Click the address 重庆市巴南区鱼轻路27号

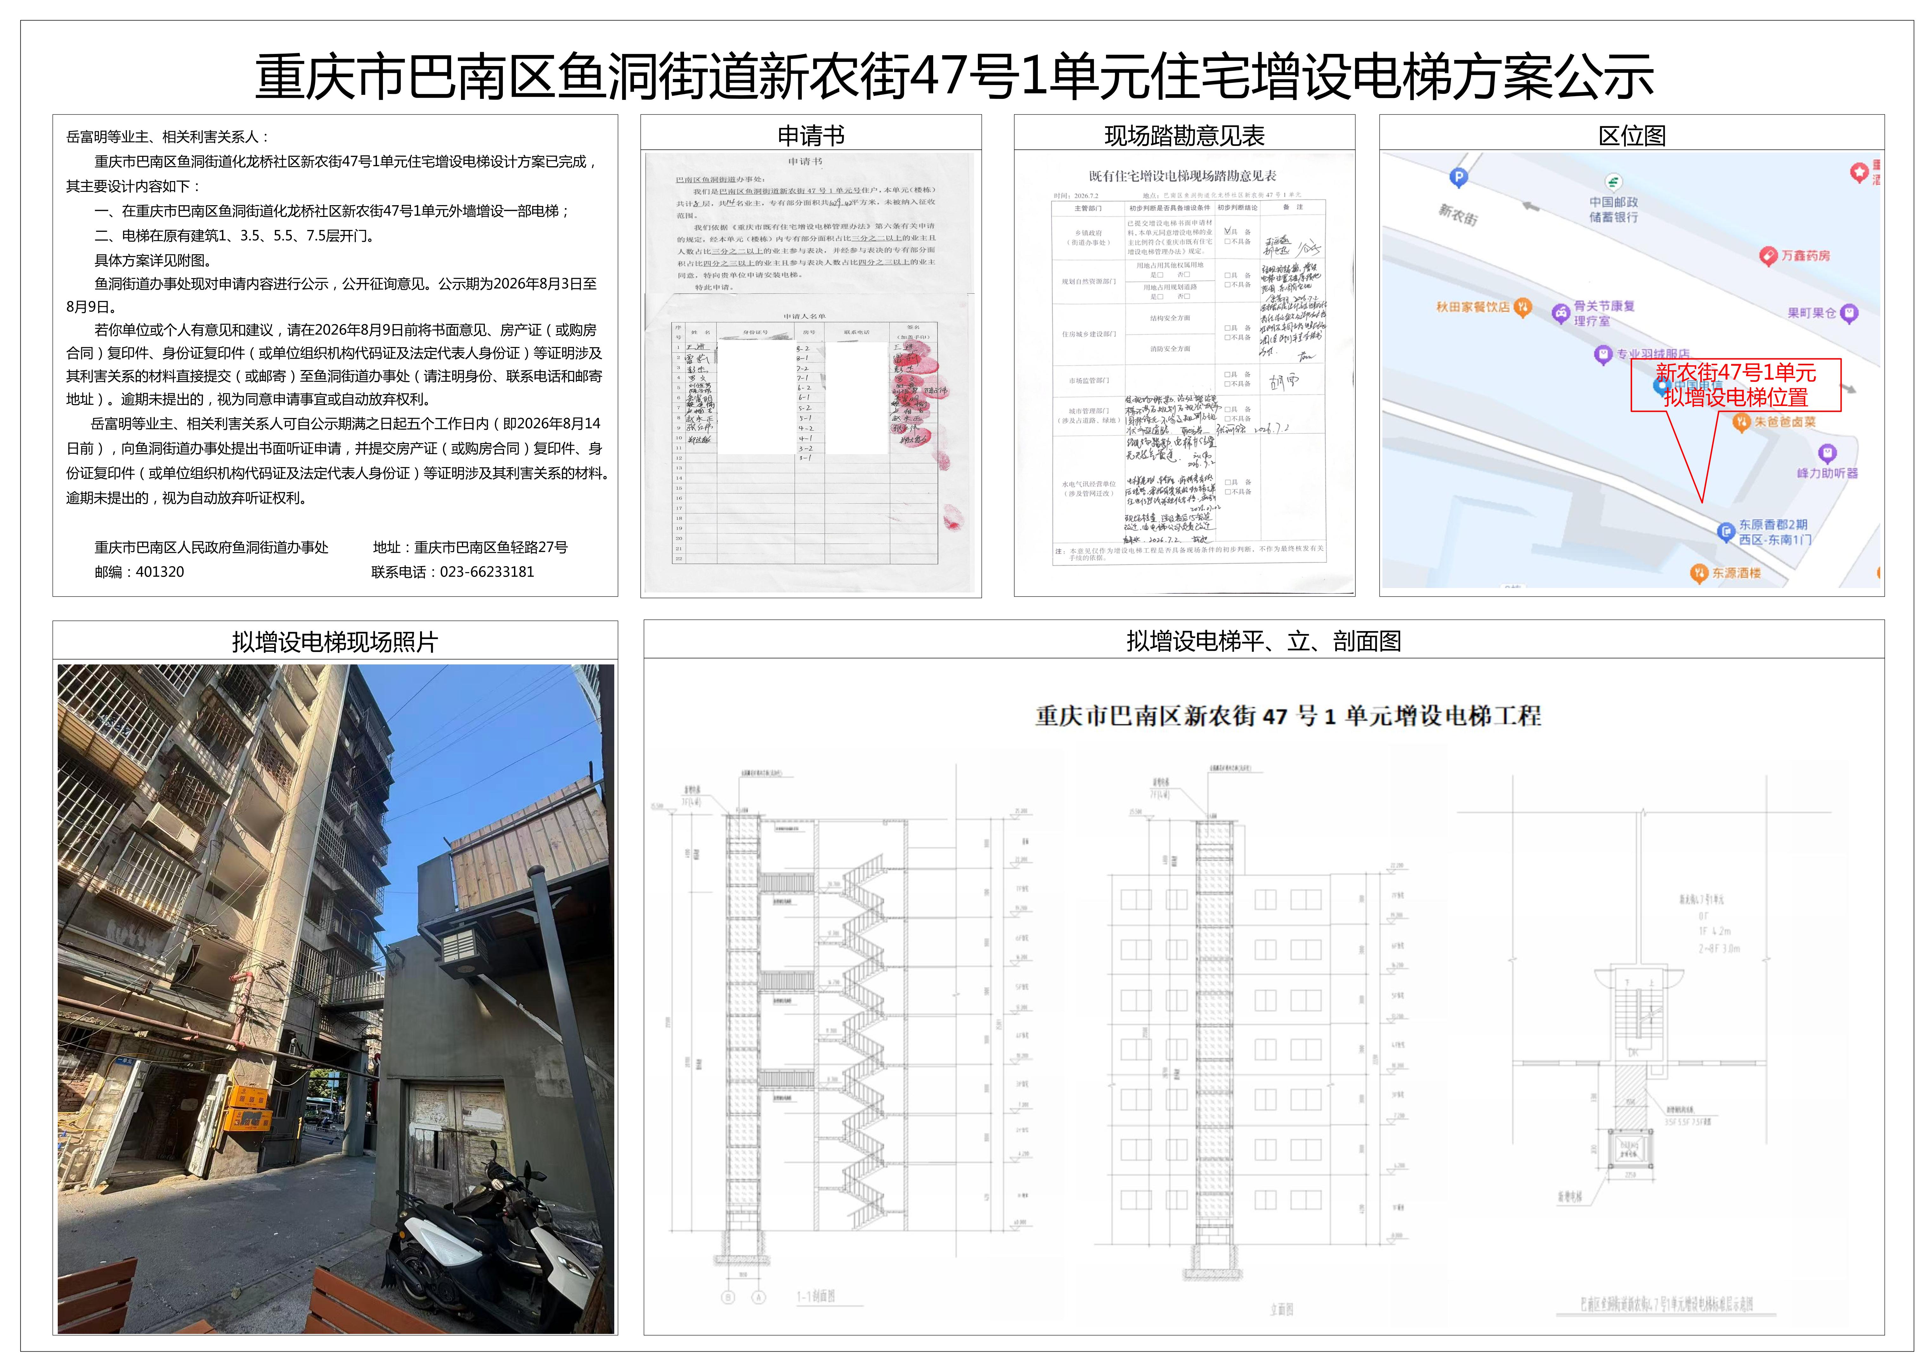click(x=491, y=548)
